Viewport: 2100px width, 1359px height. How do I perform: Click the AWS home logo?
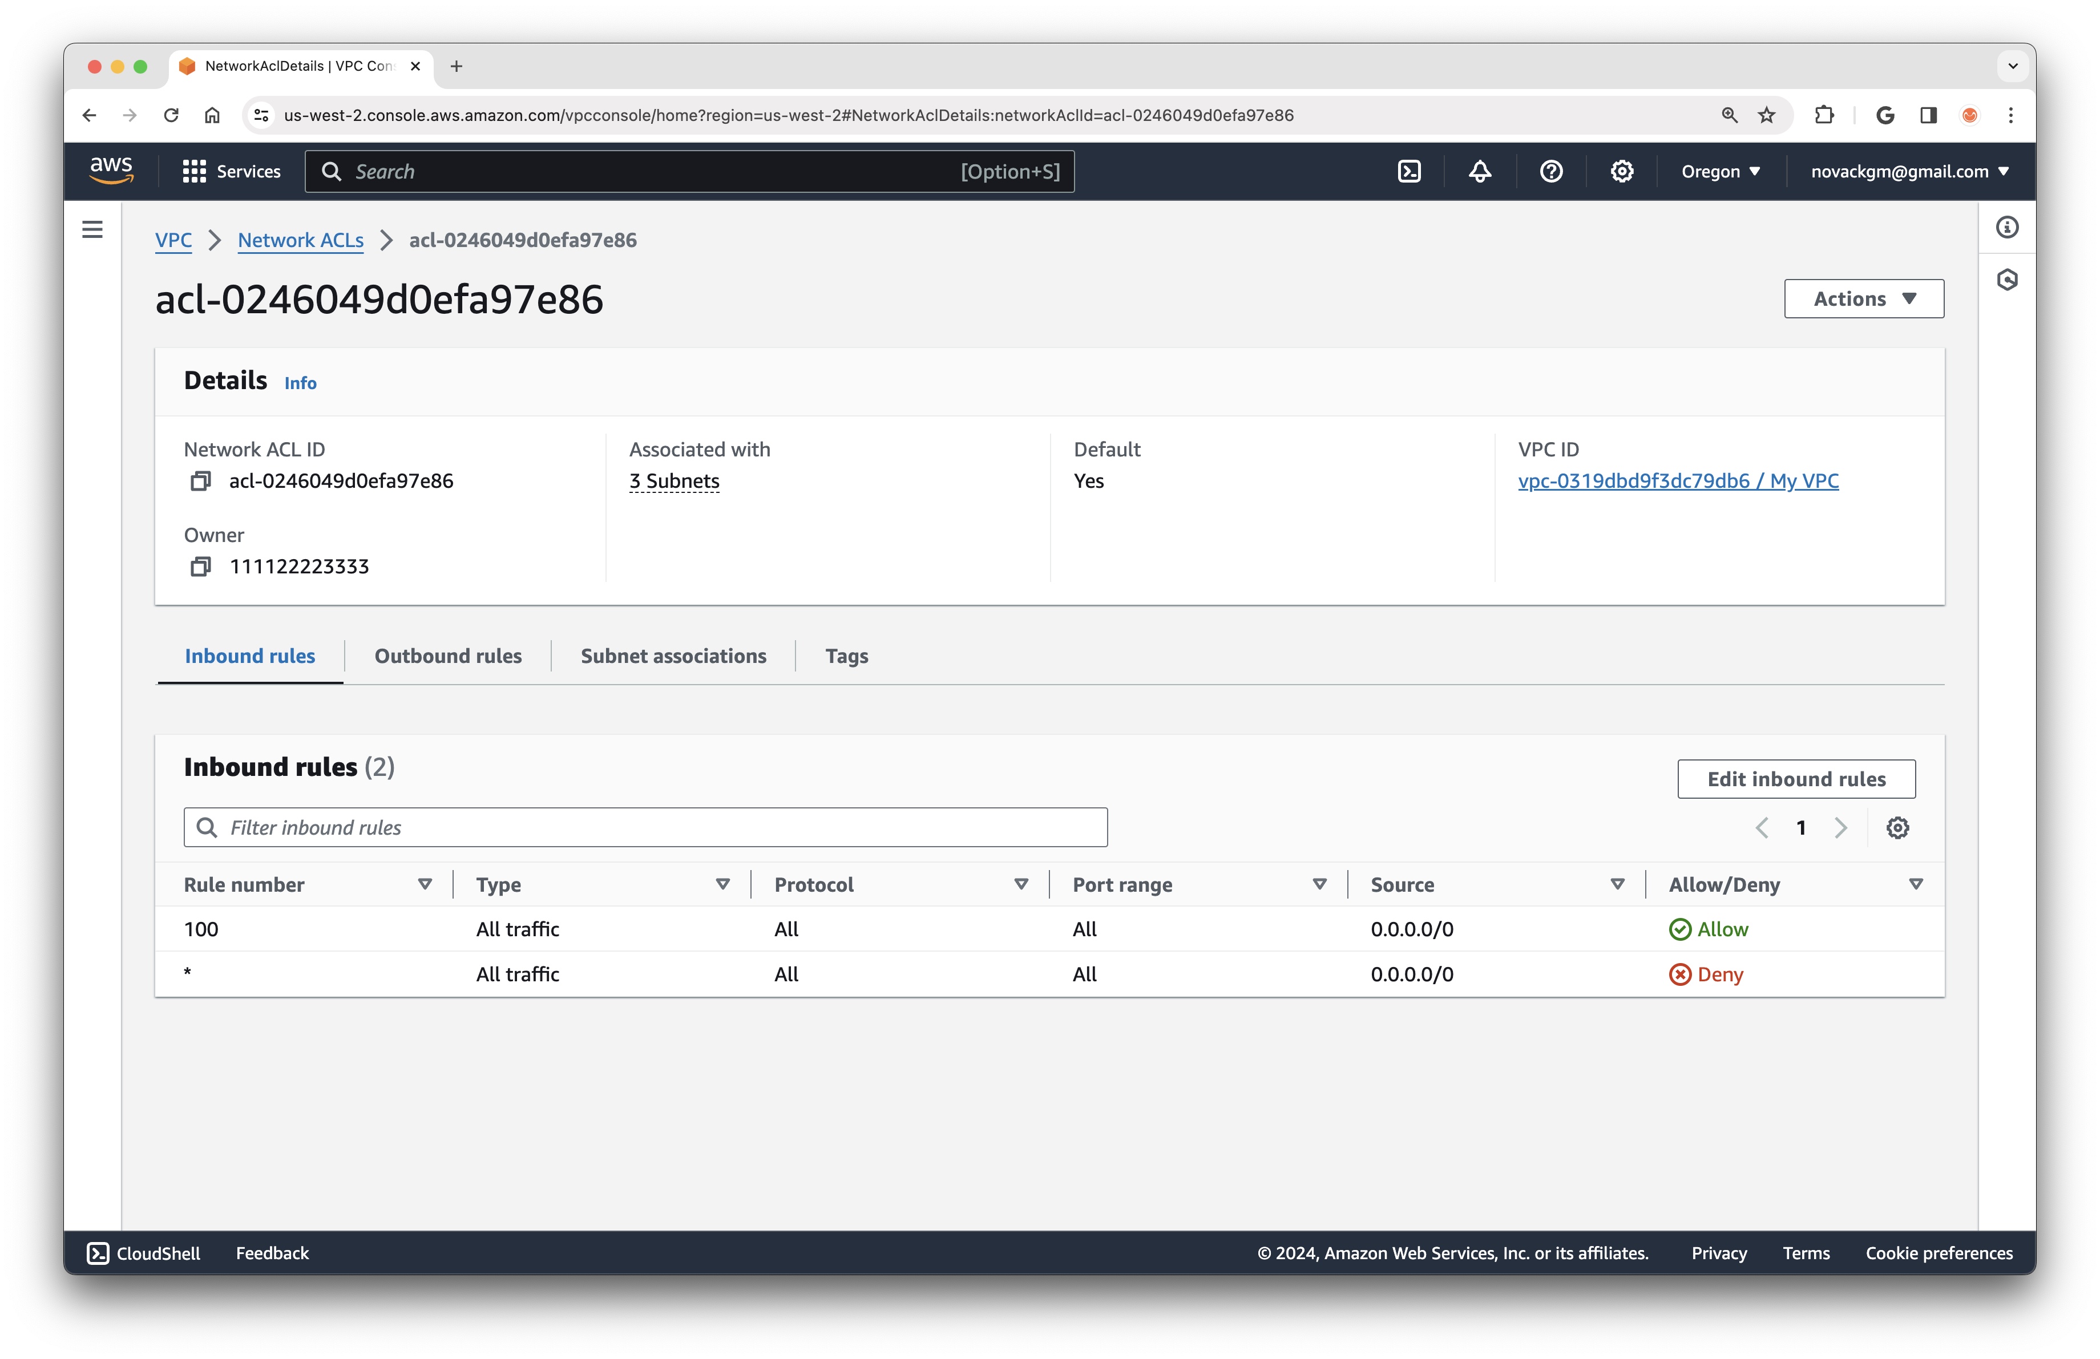click(x=112, y=171)
